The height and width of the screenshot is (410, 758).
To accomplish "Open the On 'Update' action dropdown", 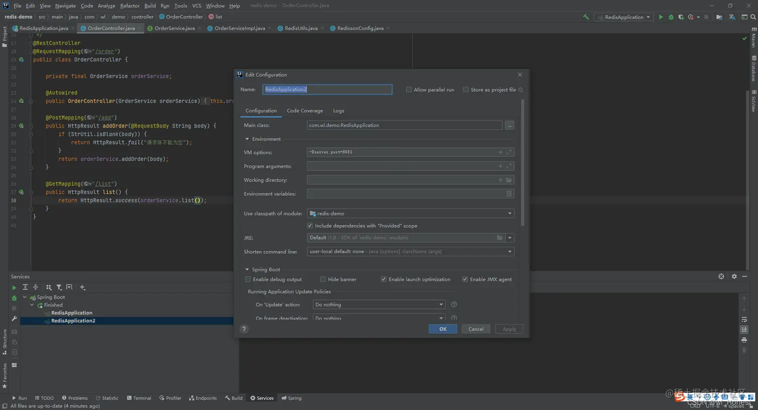I will point(378,304).
